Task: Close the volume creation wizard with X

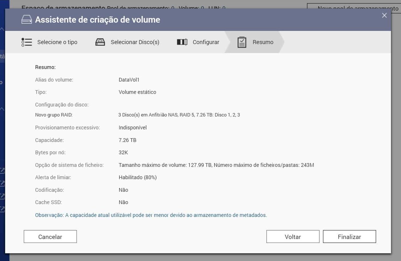Action: click(384, 15)
